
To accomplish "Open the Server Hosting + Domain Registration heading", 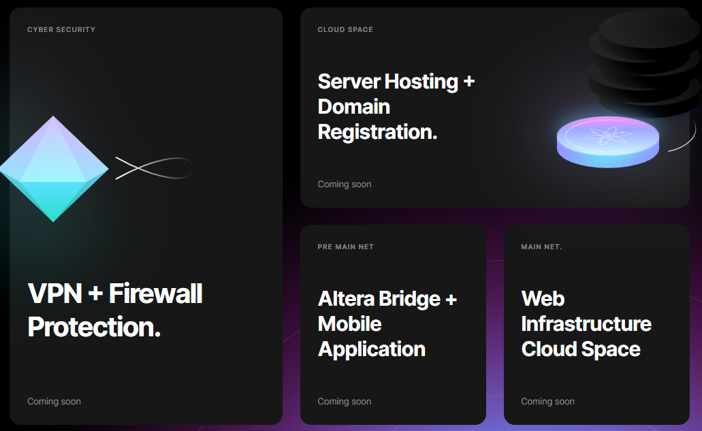I will click(396, 106).
